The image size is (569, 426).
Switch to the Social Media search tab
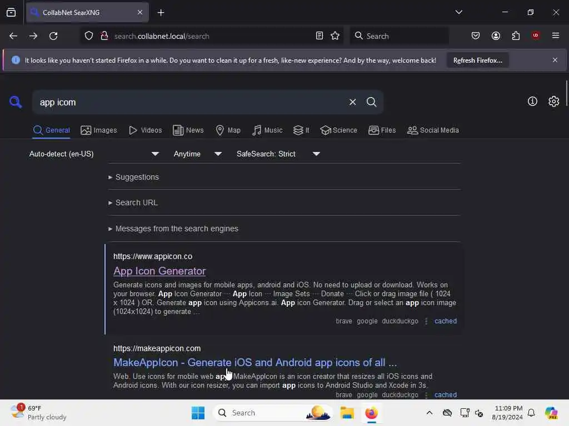[433, 130]
